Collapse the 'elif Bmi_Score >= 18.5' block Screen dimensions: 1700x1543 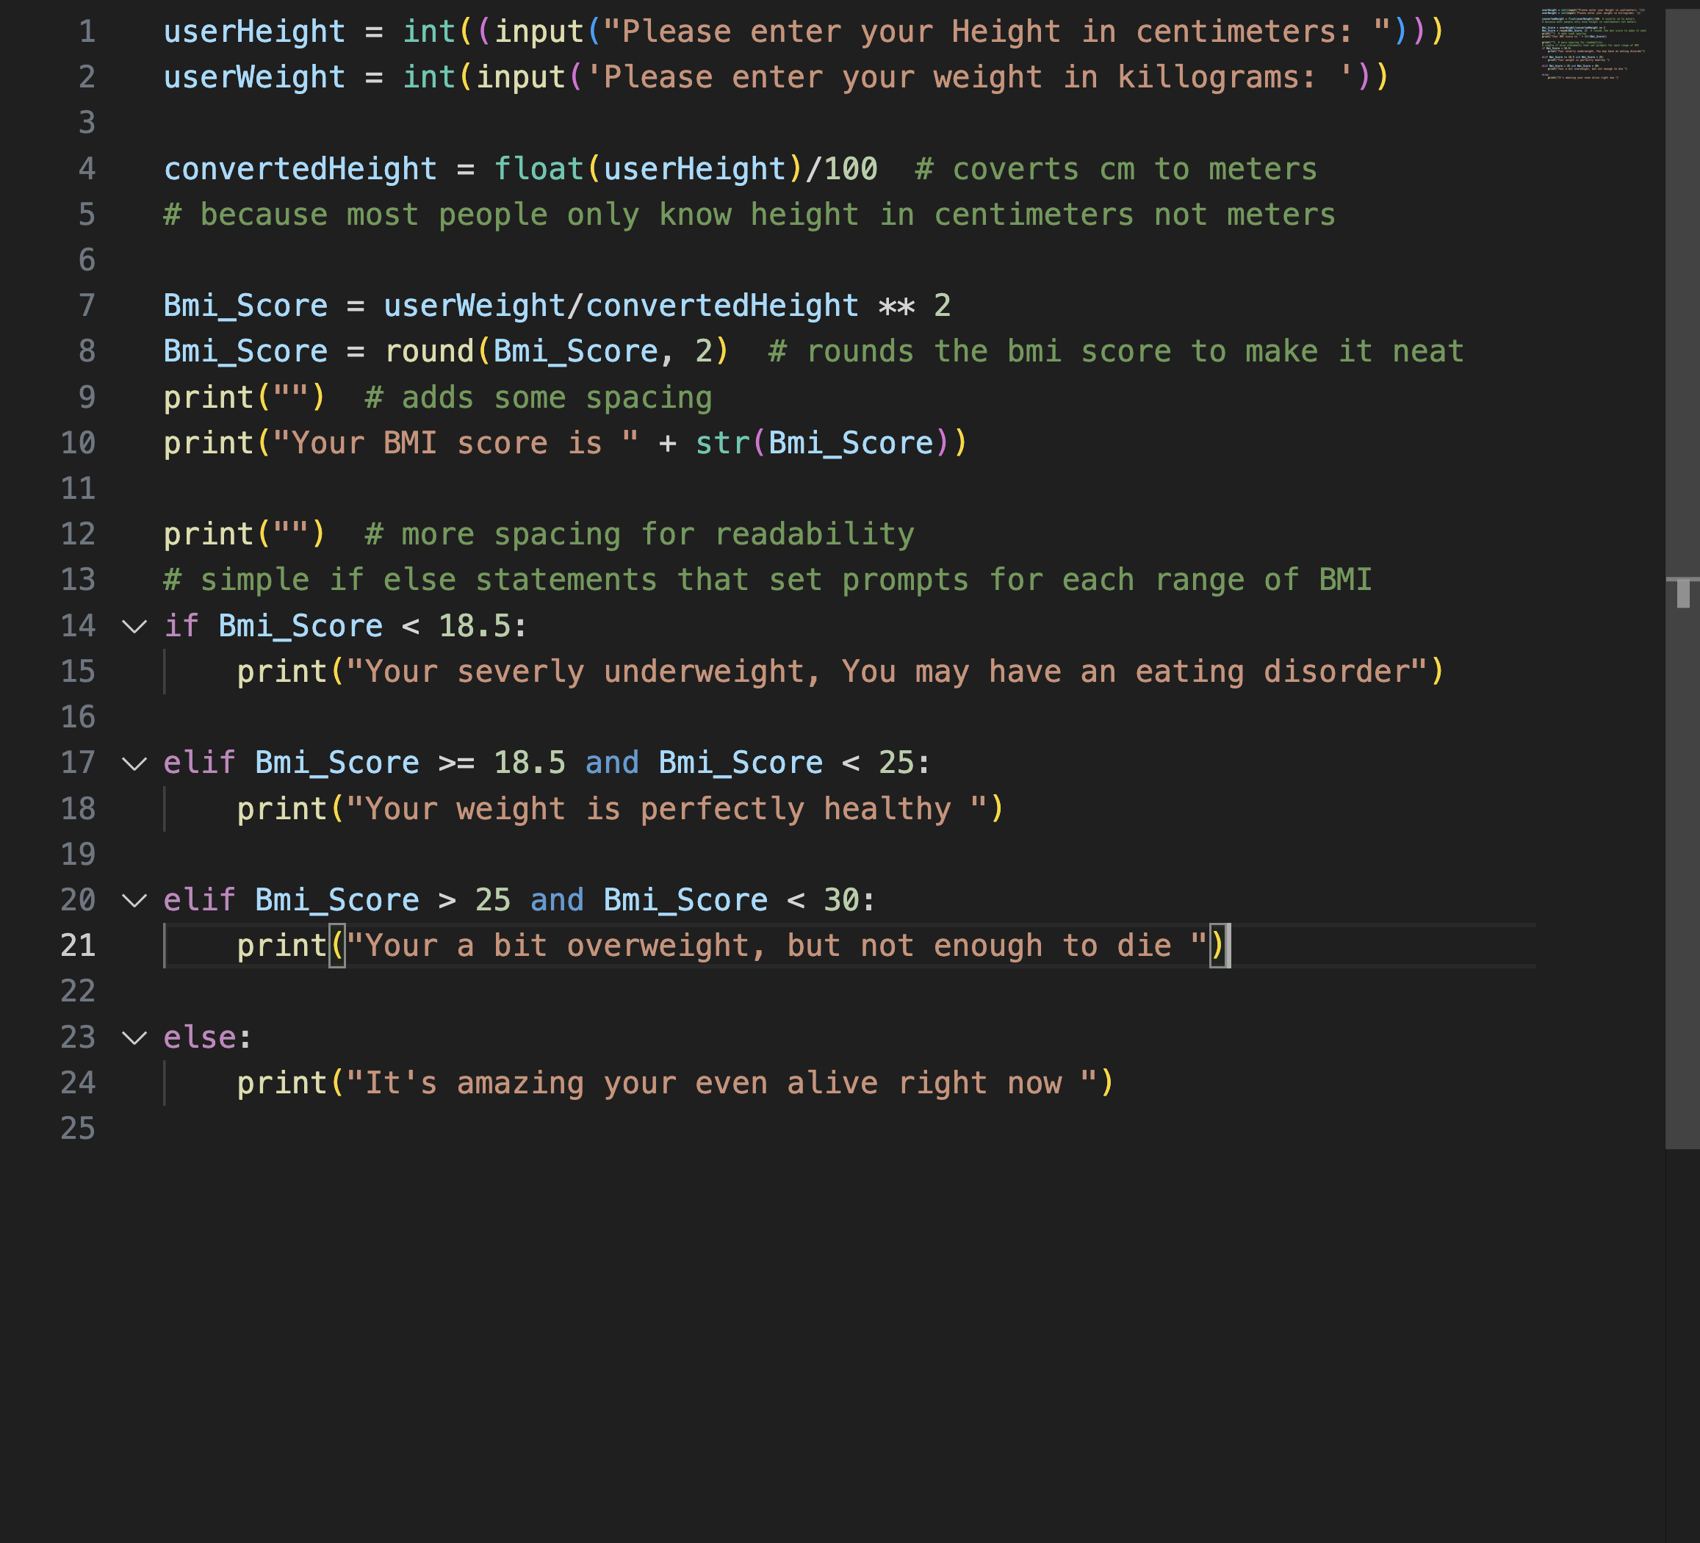point(135,764)
